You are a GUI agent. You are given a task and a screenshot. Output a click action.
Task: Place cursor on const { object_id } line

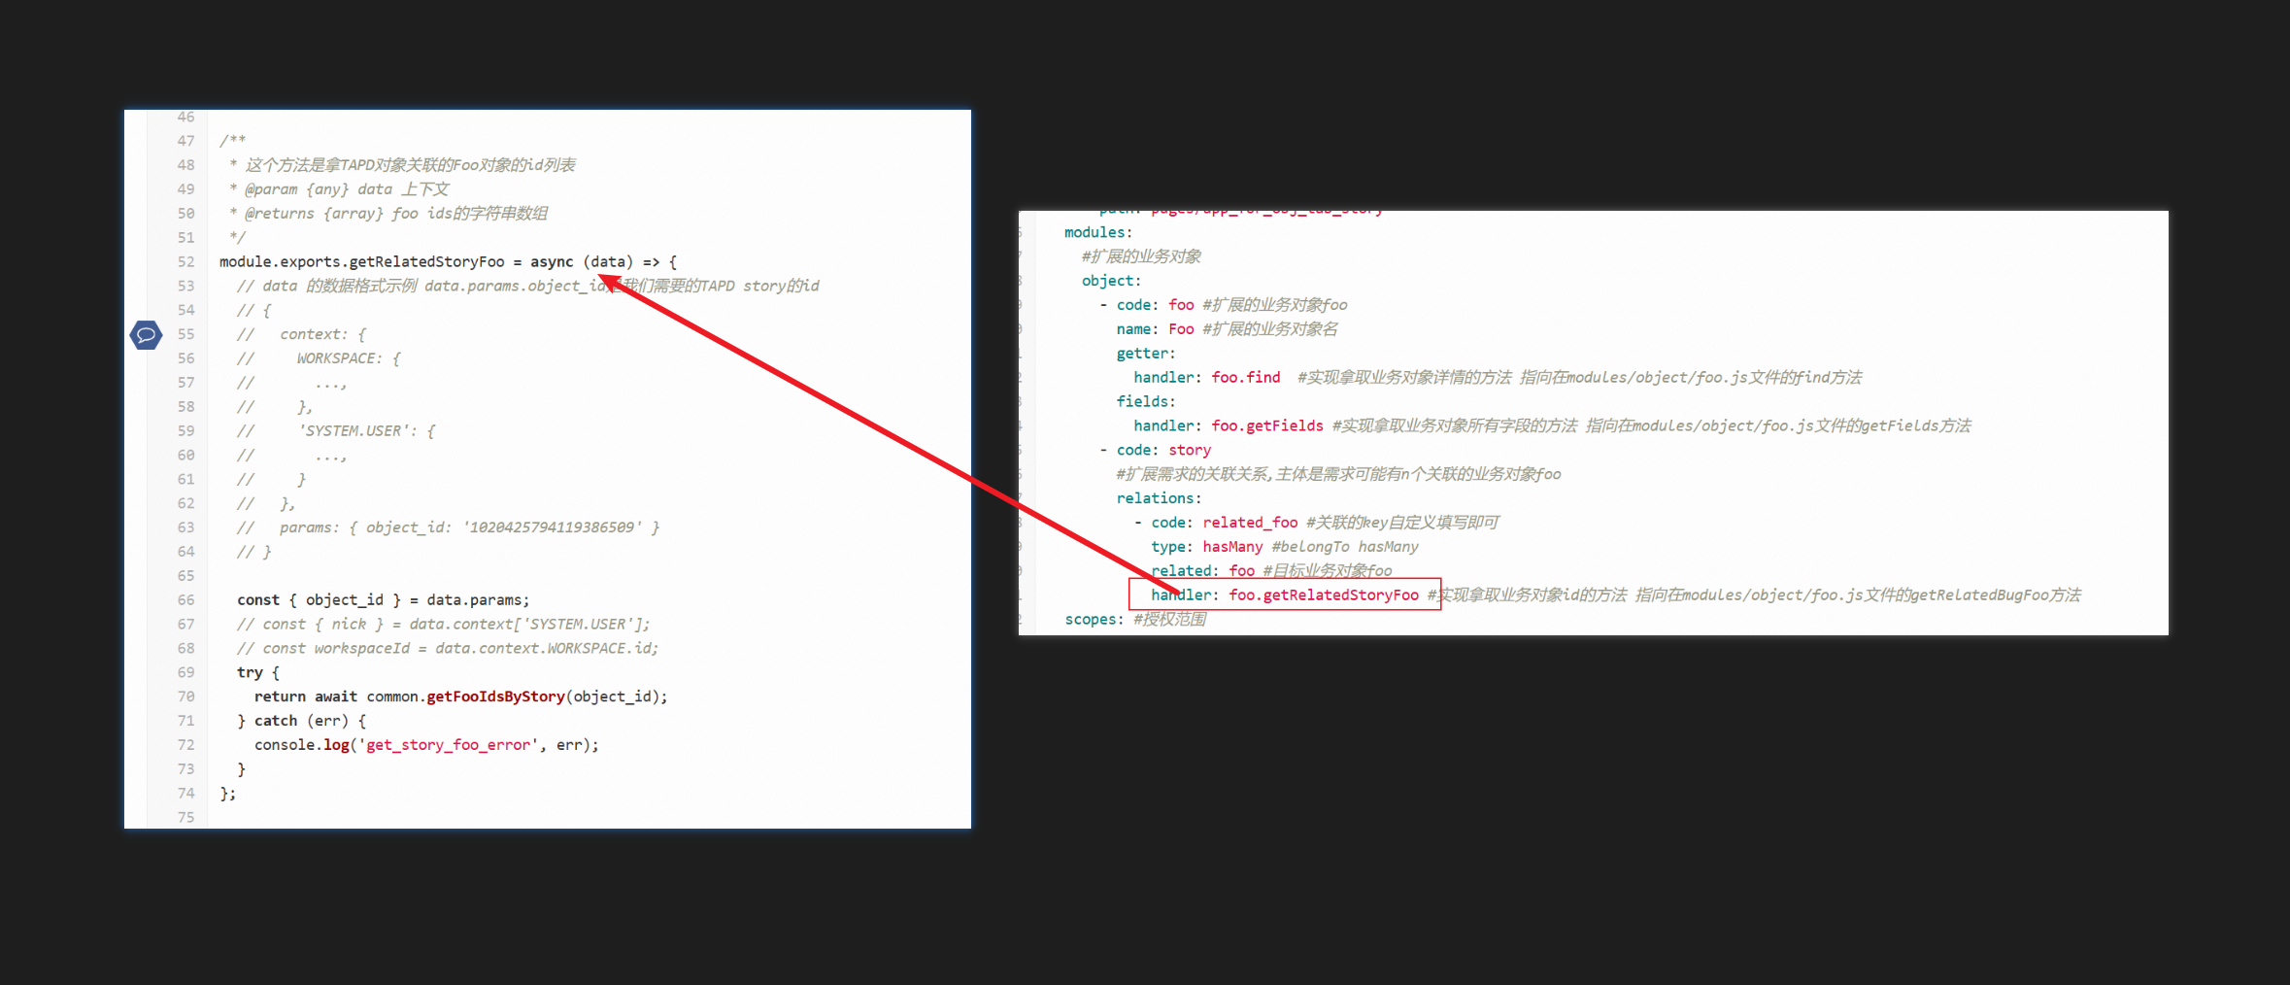point(383,600)
